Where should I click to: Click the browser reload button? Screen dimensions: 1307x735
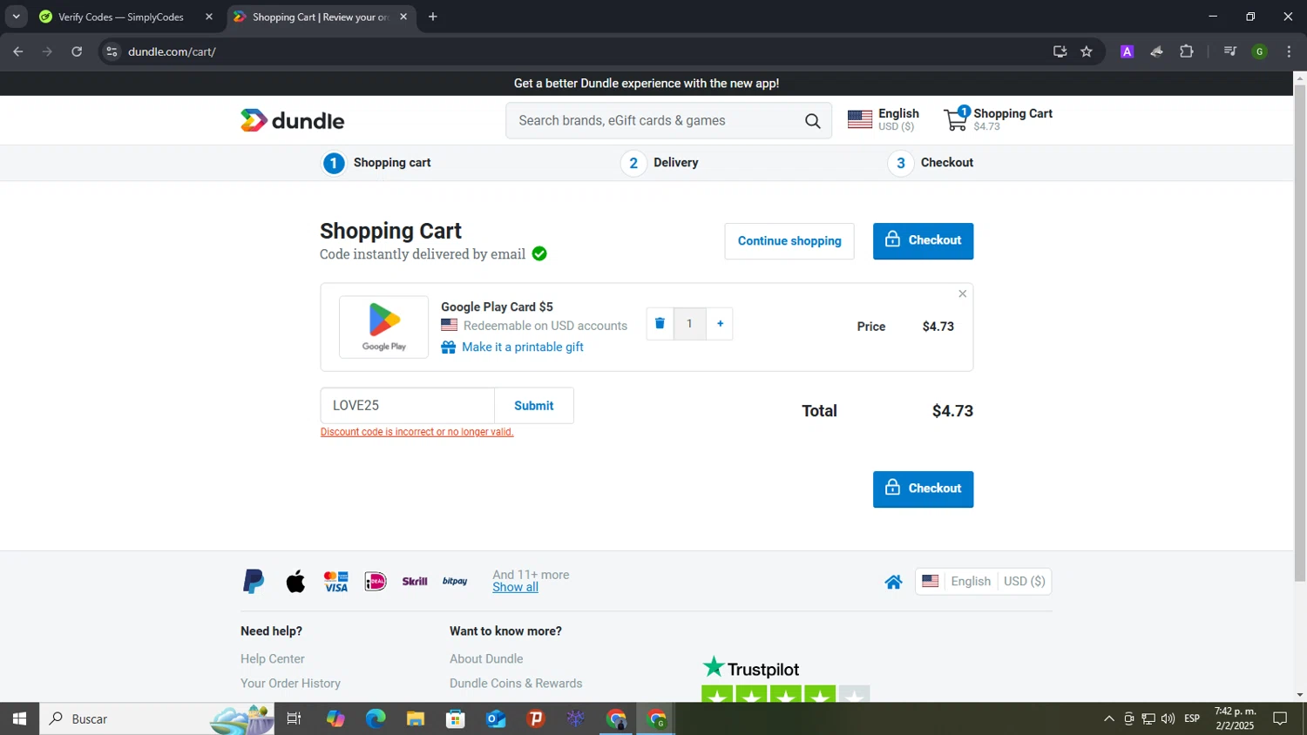[x=77, y=51]
